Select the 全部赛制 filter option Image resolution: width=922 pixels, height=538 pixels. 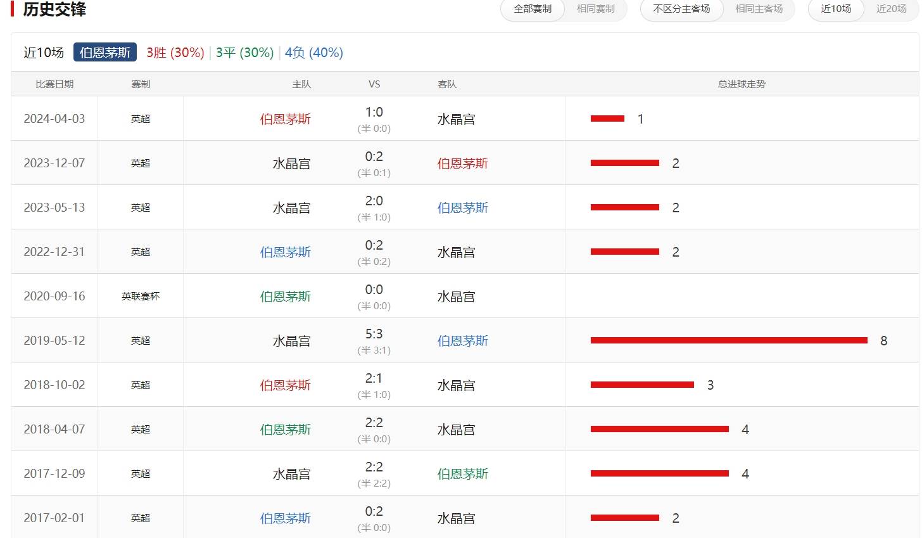[x=533, y=9]
